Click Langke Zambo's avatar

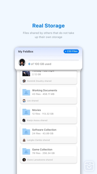(x=24, y=140)
